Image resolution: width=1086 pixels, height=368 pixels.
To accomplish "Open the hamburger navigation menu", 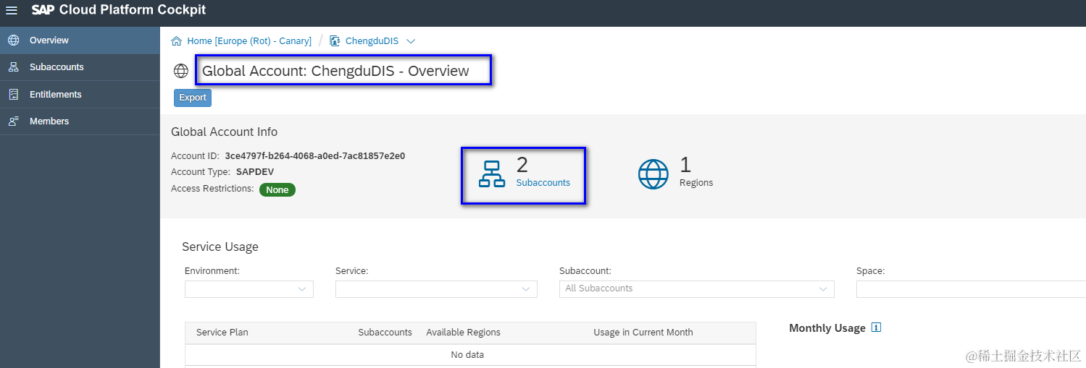I will (x=12, y=10).
